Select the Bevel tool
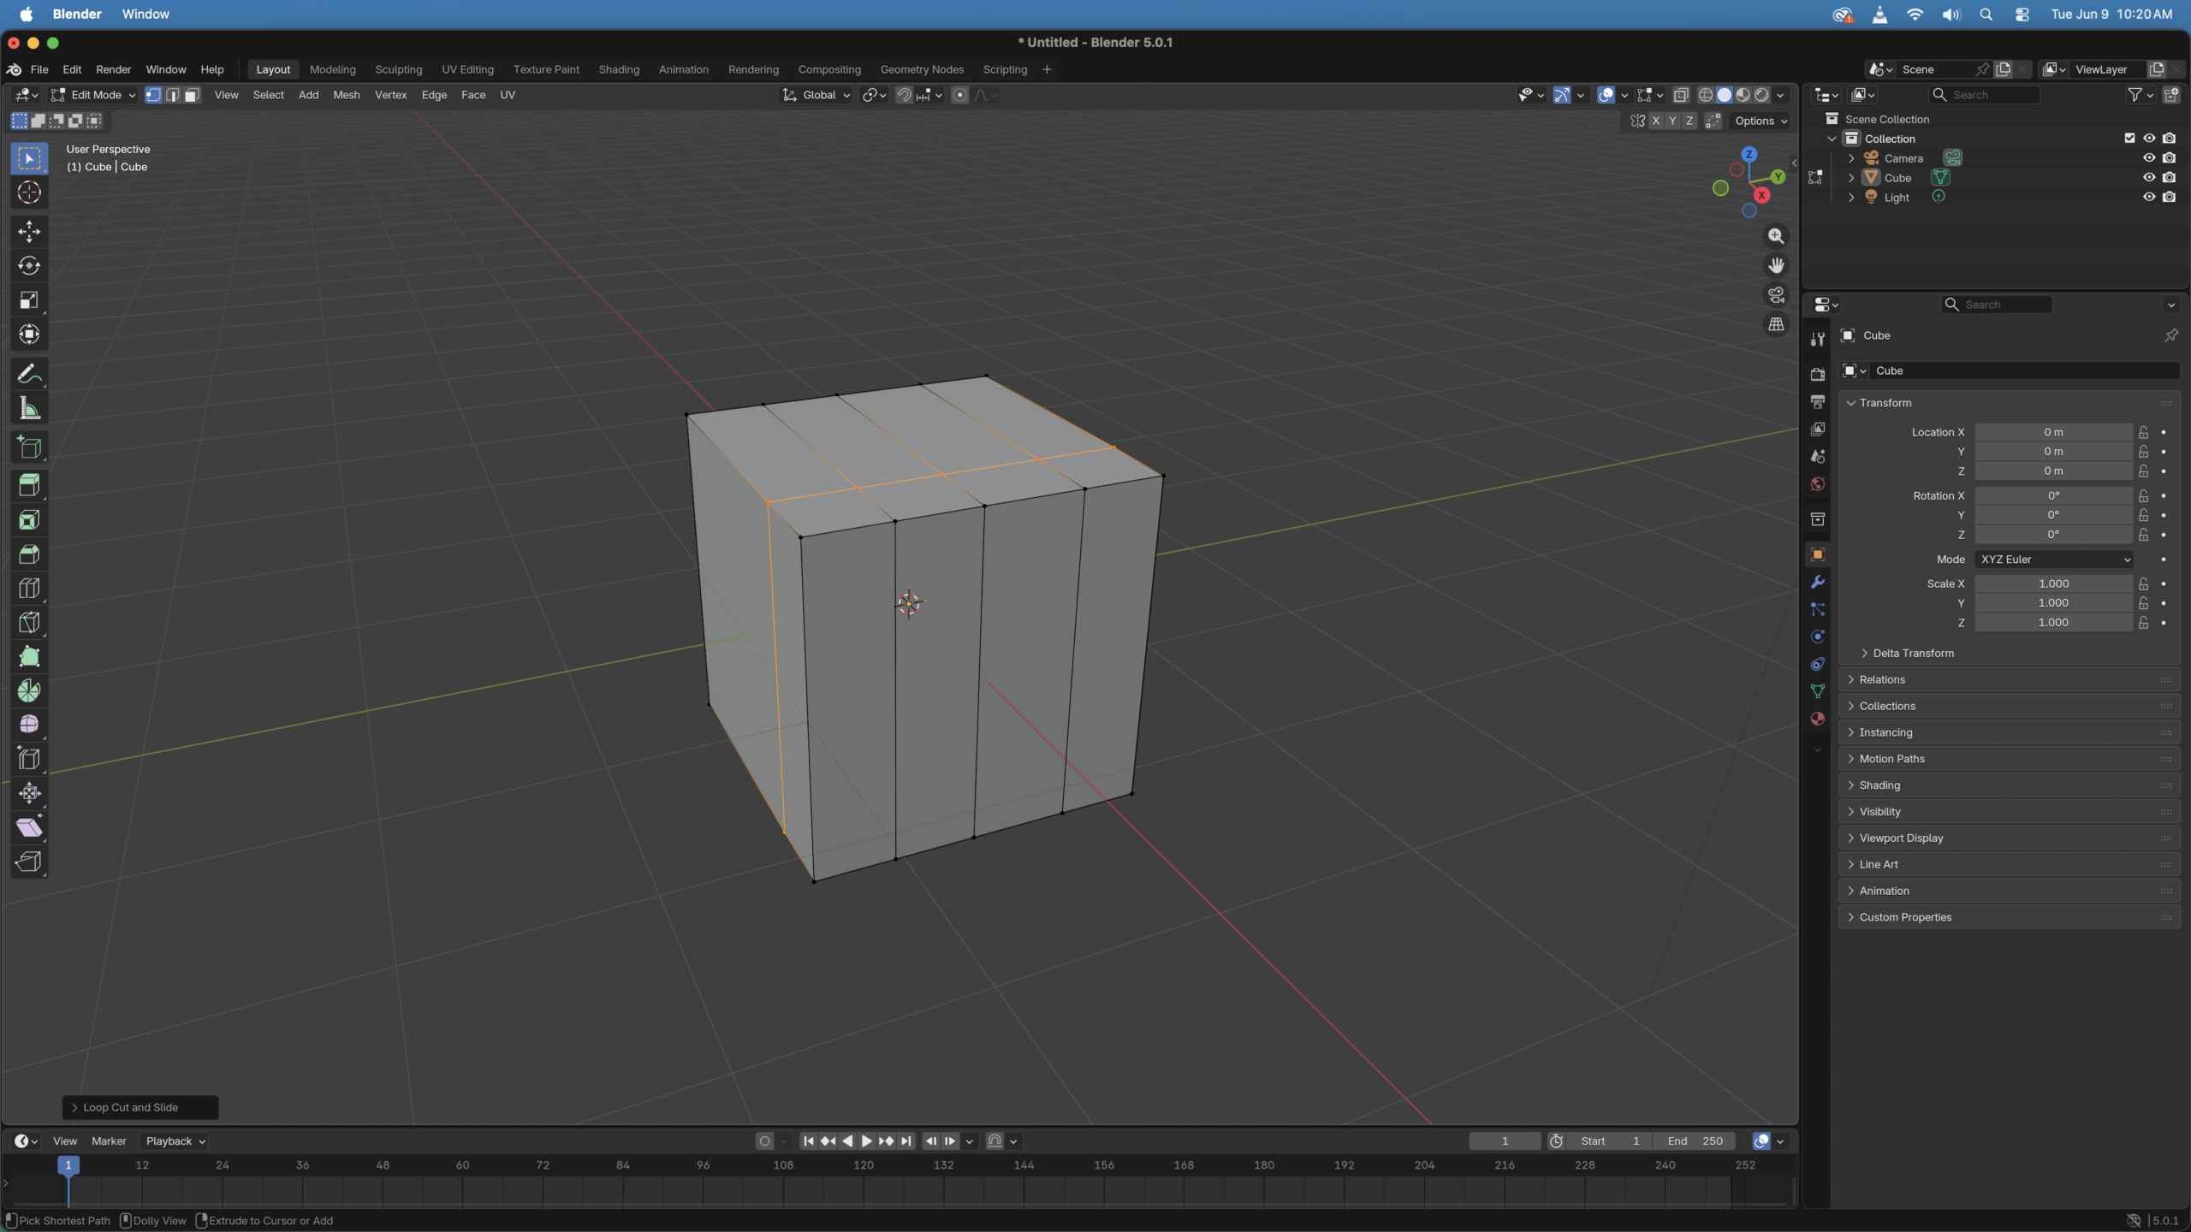 point(29,554)
